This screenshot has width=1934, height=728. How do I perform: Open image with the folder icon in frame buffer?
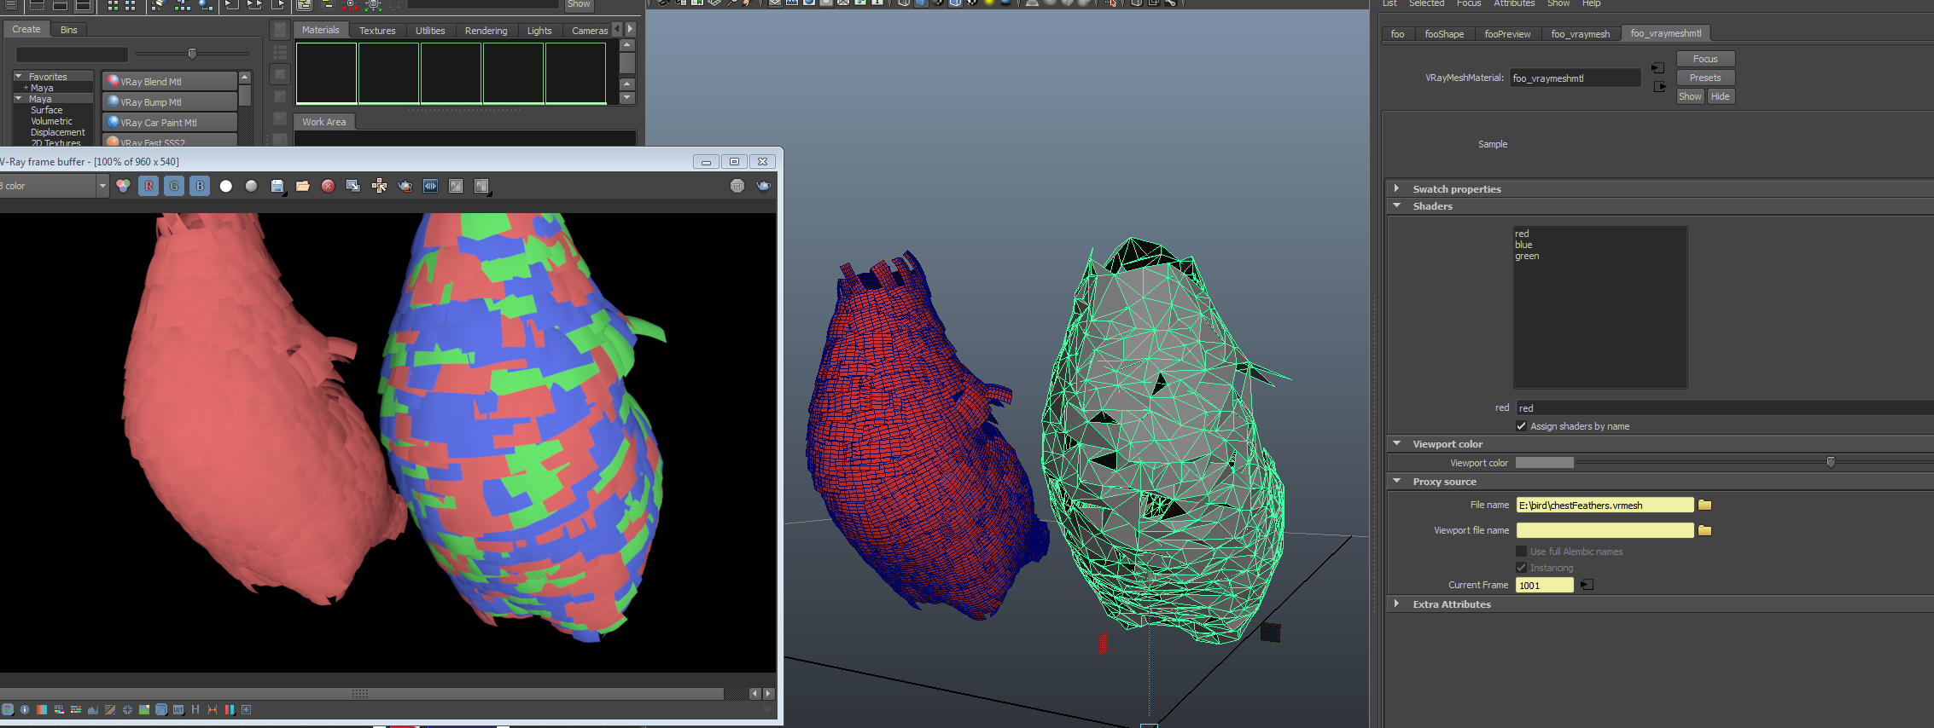click(x=303, y=186)
